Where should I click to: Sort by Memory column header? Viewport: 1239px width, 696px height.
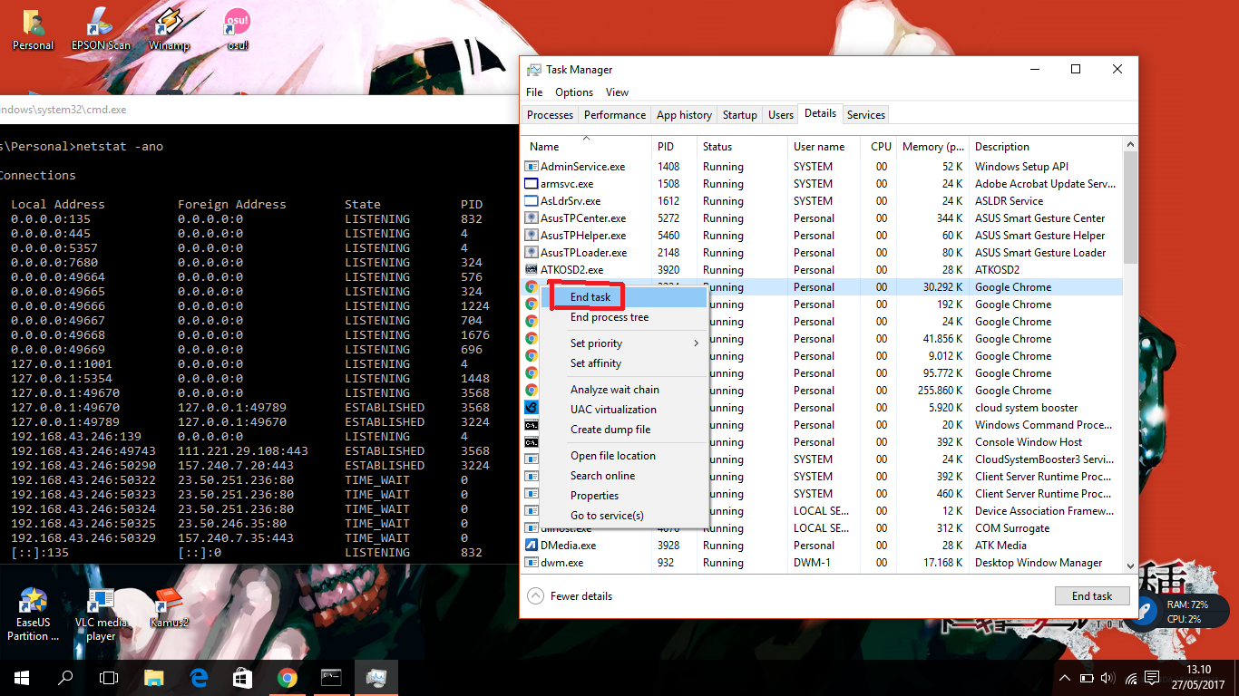[932, 146]
